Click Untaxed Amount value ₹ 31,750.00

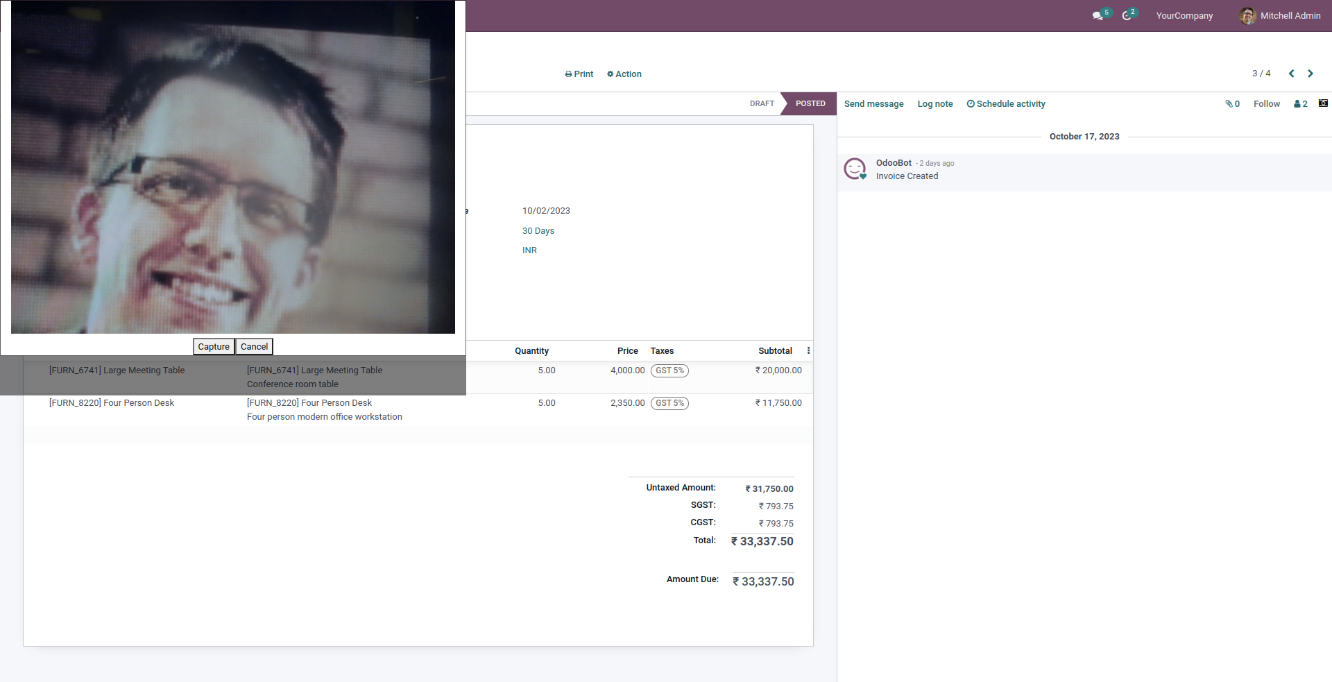[x=769, y=489]
